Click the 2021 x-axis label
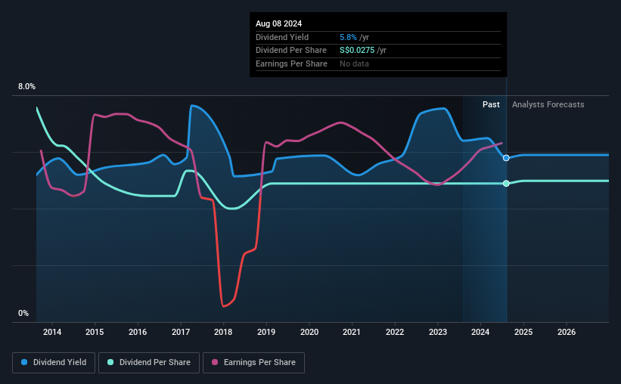Image resolution: width=621 pixels, height=384 pixels. coord(352,332)
